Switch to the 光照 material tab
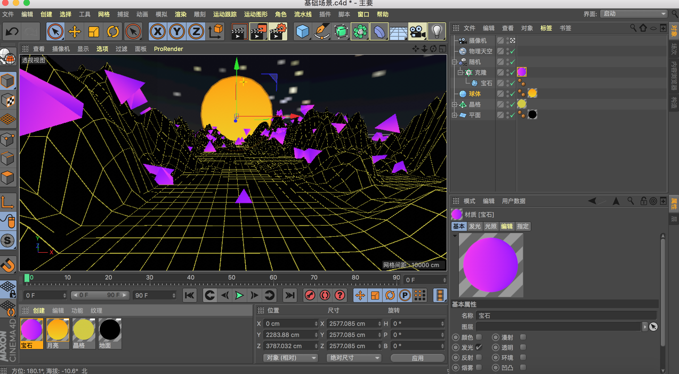The width and height of the screenshot is (679, 374). 491,226
